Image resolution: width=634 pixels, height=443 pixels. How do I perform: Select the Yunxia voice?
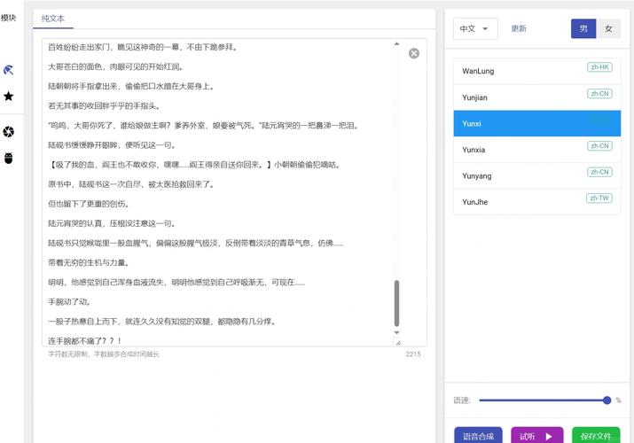[x=537, y=150]
